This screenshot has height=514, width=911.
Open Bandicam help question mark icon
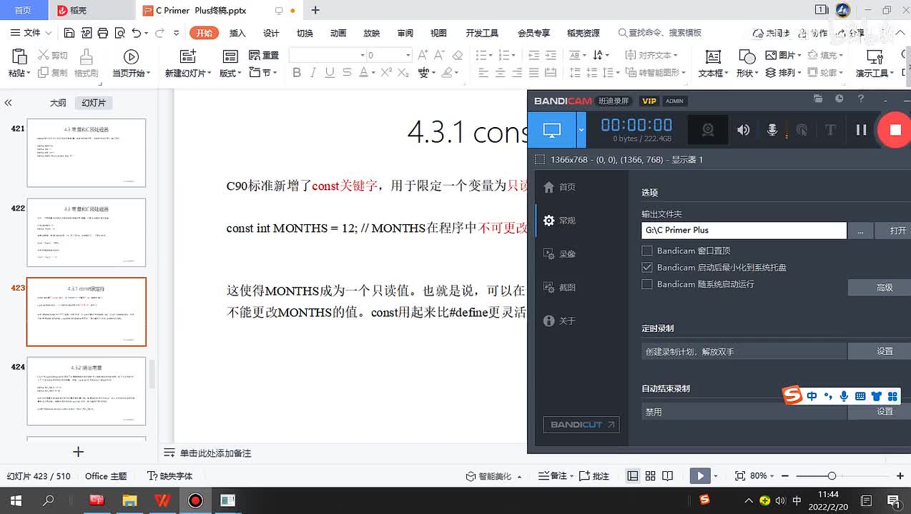[861, 99]
